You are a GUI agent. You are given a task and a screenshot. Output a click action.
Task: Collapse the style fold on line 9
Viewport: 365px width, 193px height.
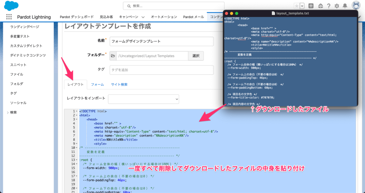coord(77,144)
